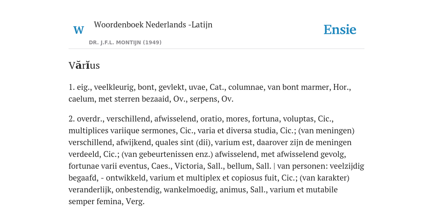Click the Vărĭus entry heading

(84, 65)
